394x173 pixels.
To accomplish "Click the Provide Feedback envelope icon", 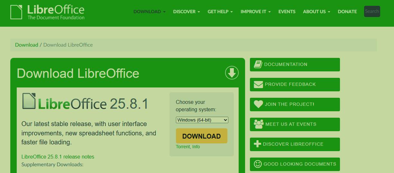I will tap(258, 85).
